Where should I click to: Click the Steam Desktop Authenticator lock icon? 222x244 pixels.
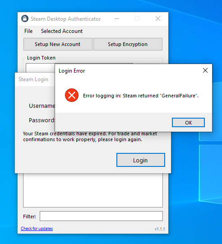(25, 18)
